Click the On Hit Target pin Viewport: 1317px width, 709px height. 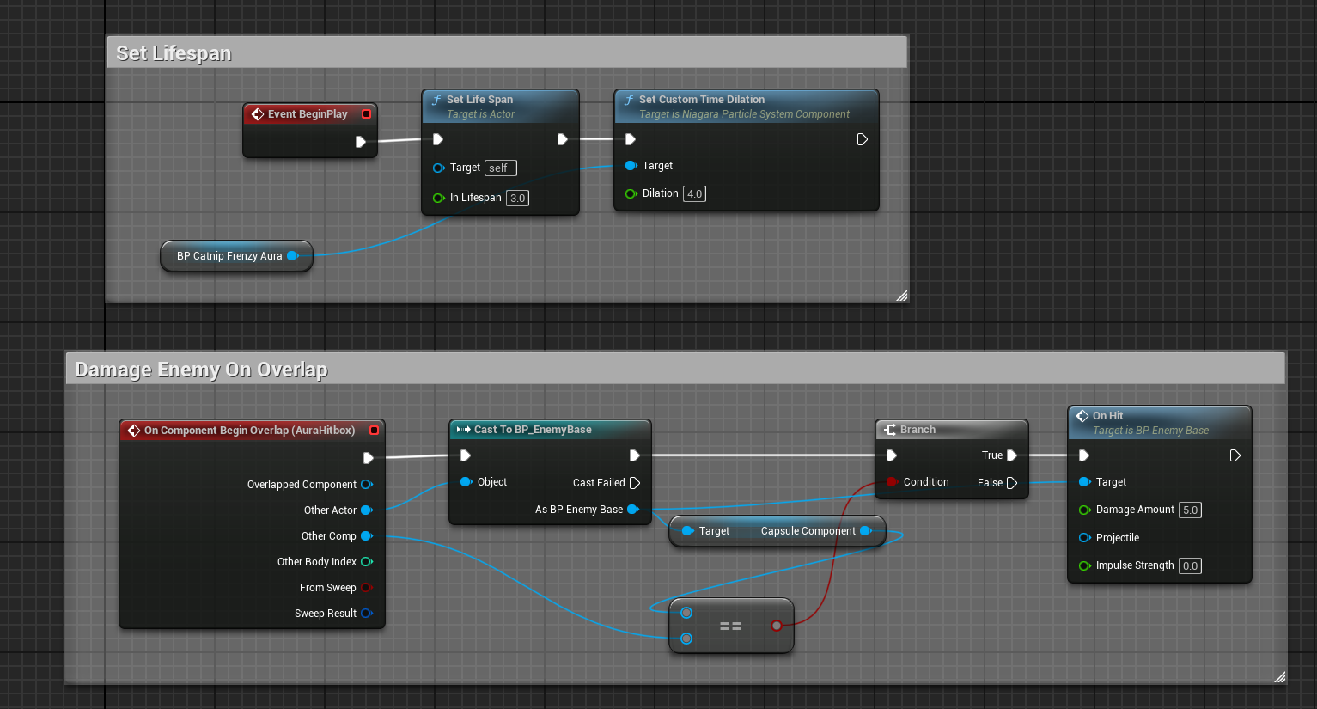tap(1084, 481)
